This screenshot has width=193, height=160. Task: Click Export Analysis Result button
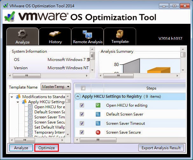point(161,148)
